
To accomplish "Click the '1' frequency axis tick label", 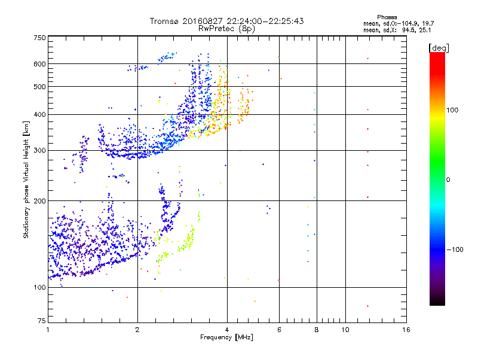I will tap(48, 330).
